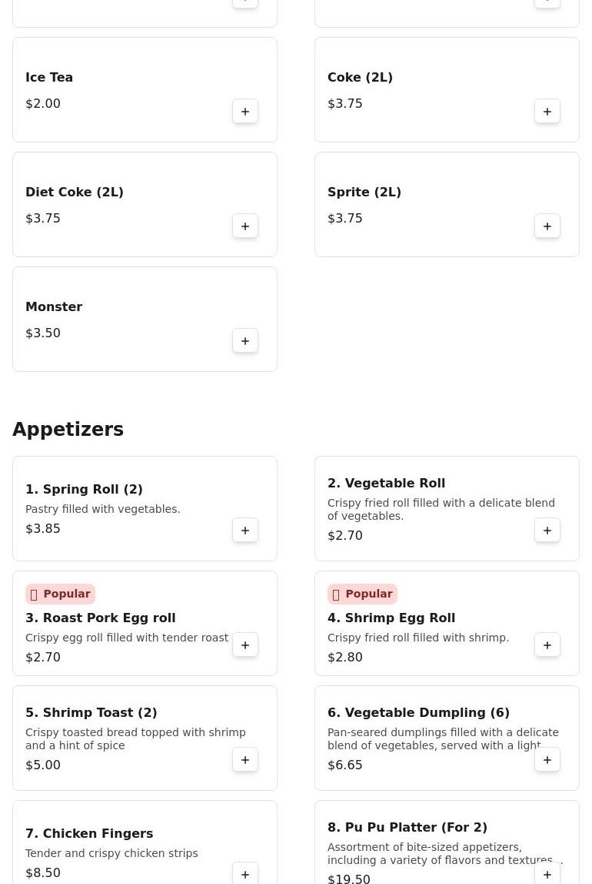Click the Popular badge on Shrimp Egg Roll

(362, 594)
